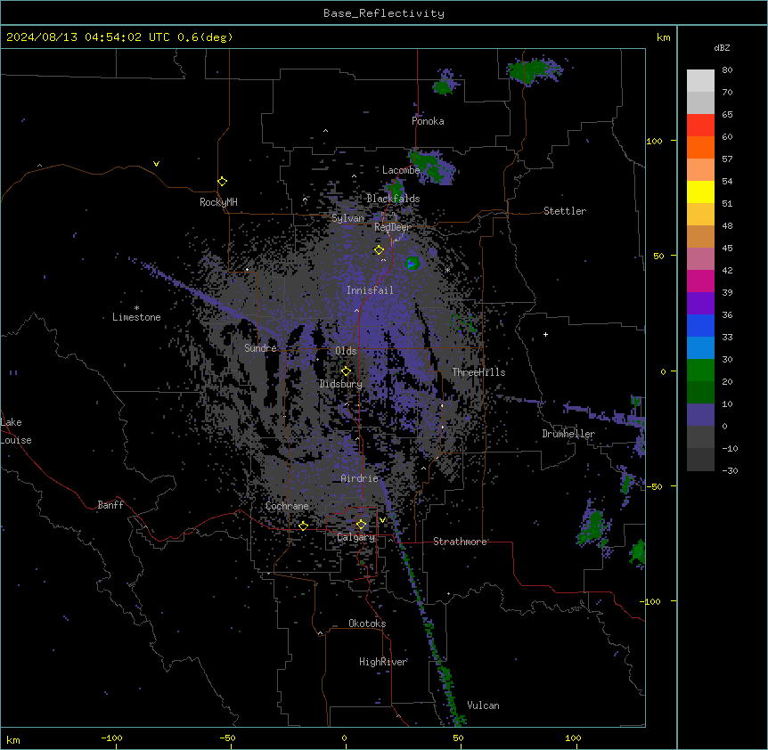This screenshot has width=768, height=750.
Task: Pick the red 60-65 dBZ legend swatch
Action: (x=700, y=126)
